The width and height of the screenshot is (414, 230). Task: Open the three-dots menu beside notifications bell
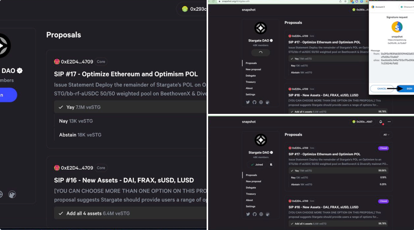click(x=389, y=122)
